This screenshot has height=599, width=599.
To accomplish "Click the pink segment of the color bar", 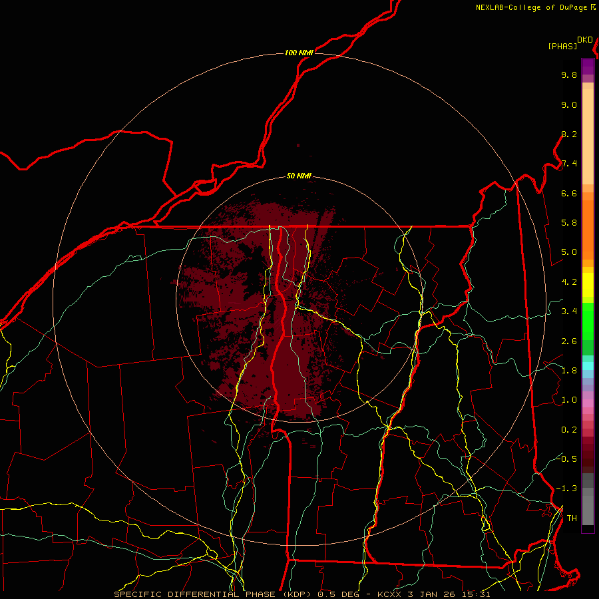I will tap(588, 403).
